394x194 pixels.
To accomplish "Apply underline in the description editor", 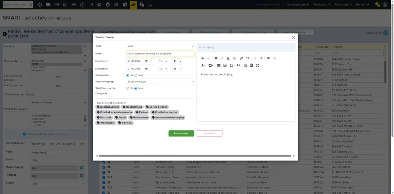I will [x=228, y=58].
